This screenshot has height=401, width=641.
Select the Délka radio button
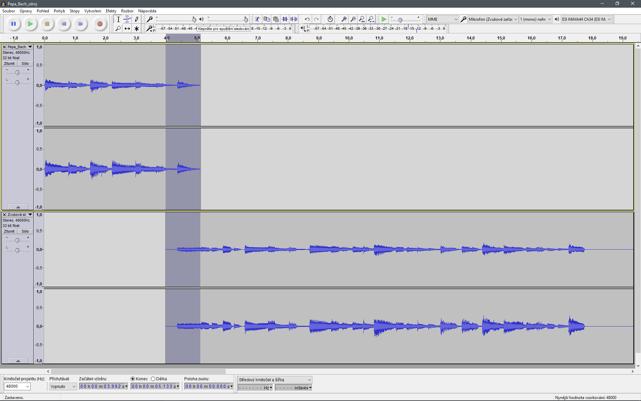(x=153, y=379)
